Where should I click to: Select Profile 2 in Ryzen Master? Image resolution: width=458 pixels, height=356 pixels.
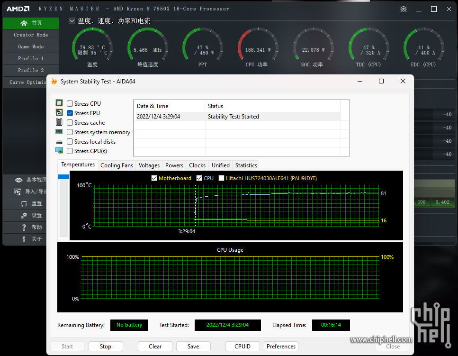pyautogui.click(x=31, y=71)
